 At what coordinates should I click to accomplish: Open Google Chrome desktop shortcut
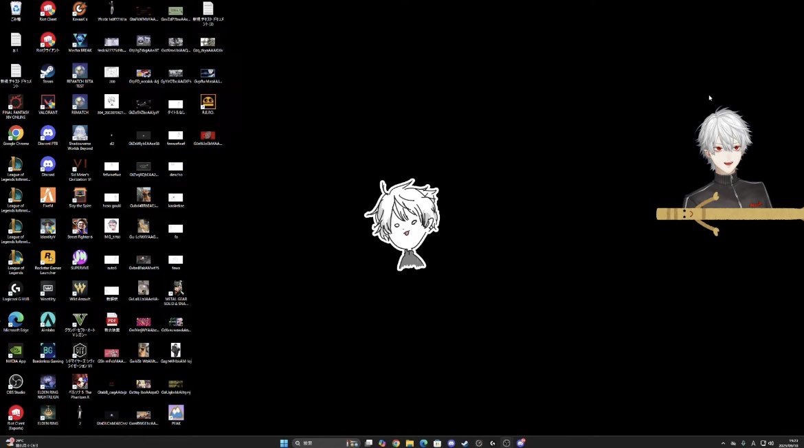[x=16, y=136]
